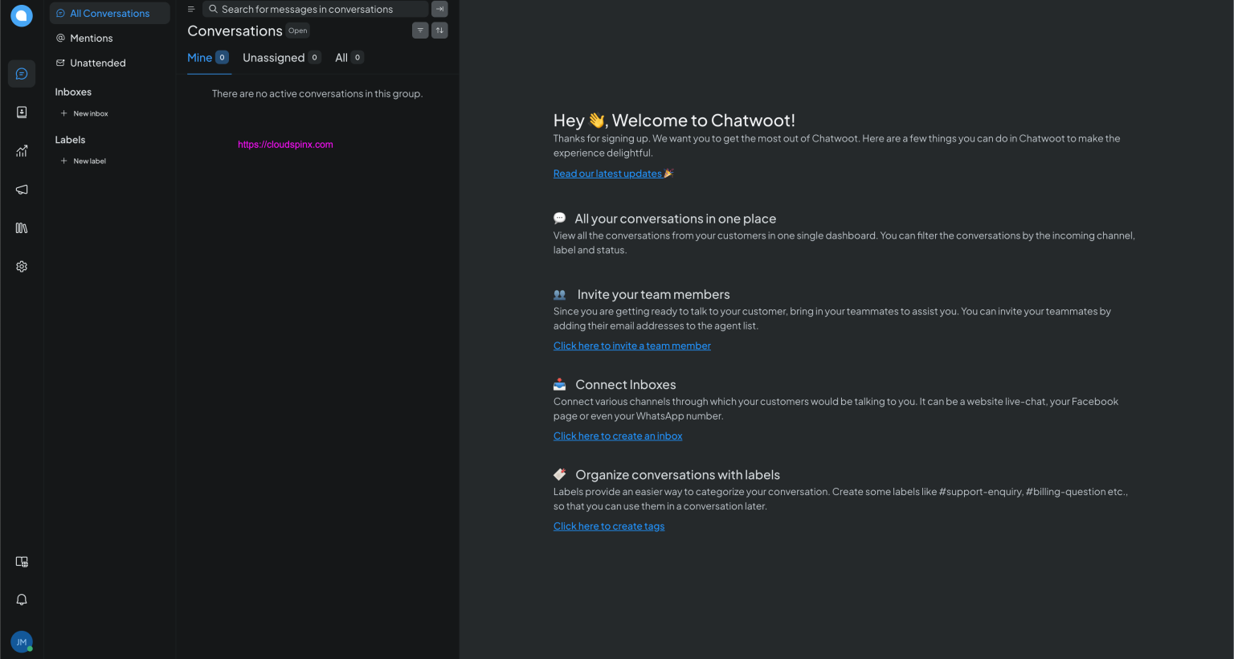This screenshot has height=659, width=1234.
Task: Open Campaigns using the megaphone icon
Action: [21, 189]
